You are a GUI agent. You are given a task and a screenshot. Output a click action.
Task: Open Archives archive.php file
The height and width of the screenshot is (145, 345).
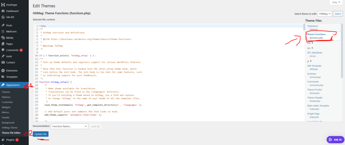pyautogui.click(x=312, y=74)
